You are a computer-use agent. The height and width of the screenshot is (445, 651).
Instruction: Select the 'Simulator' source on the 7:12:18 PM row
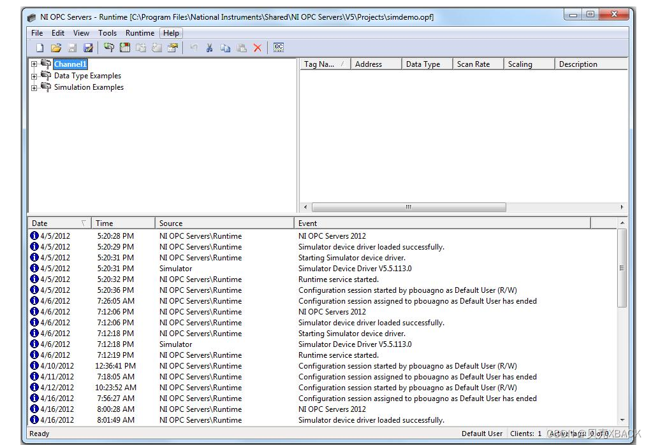175,344
